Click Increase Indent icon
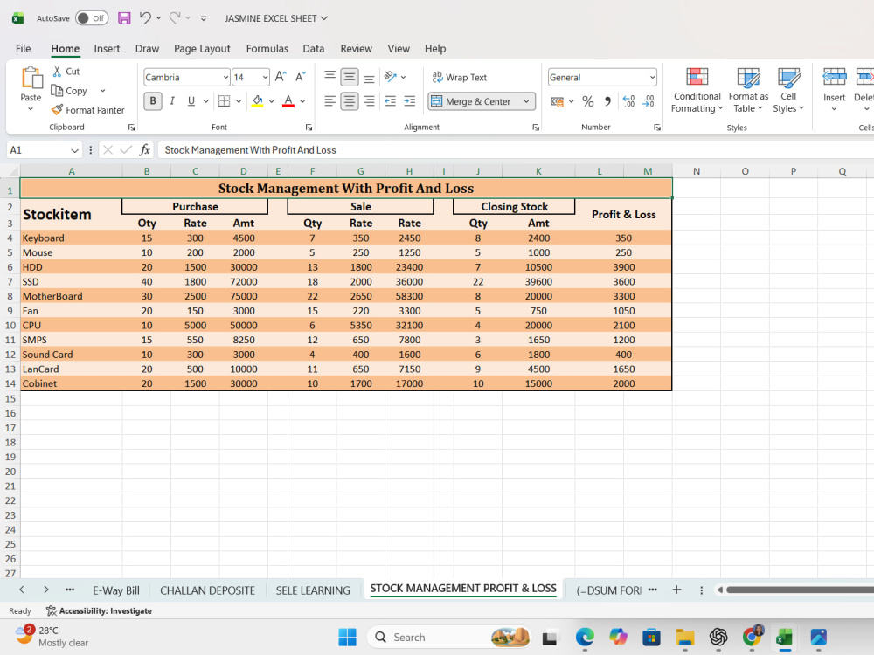The image size is (874, 655). tap(410, 100)
